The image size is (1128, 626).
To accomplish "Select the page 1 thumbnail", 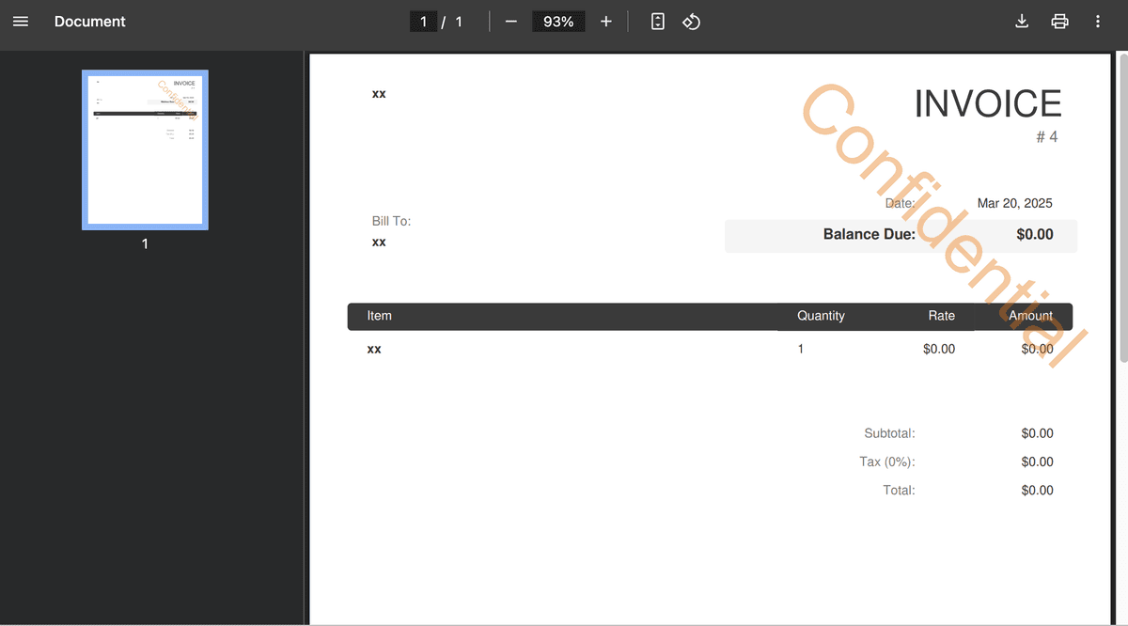I will (145, 149).
